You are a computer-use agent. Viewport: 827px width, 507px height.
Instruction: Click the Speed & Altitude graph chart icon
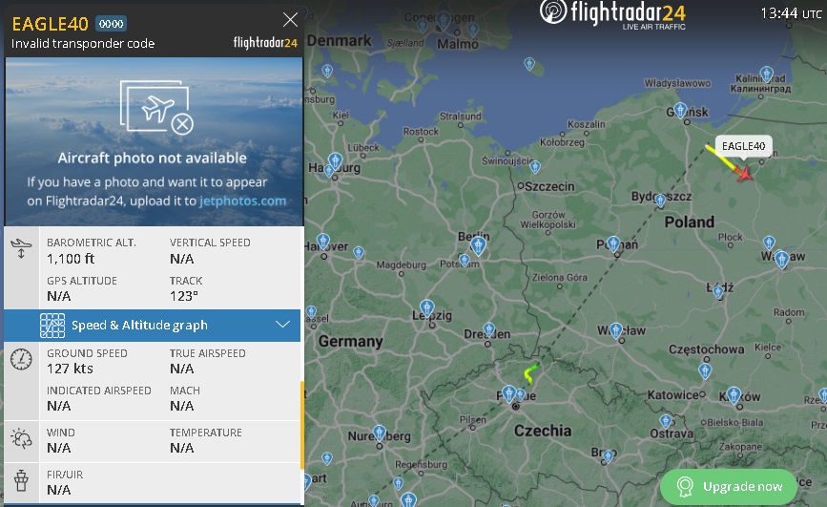click(52, 326)
